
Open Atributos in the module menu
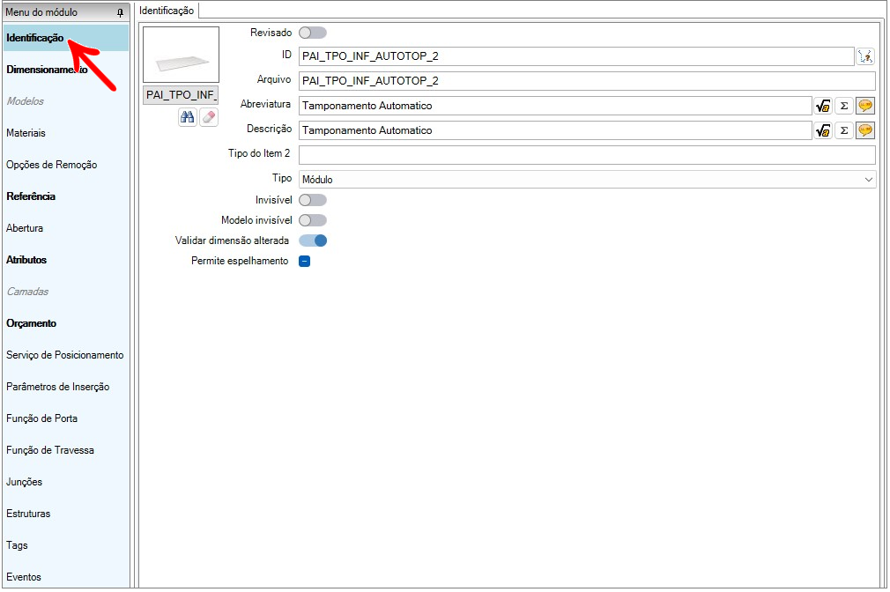[66, 260]
